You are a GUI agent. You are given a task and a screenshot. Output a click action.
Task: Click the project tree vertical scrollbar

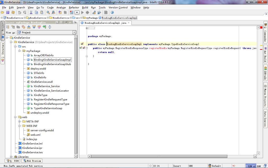(x=76, y=97)
